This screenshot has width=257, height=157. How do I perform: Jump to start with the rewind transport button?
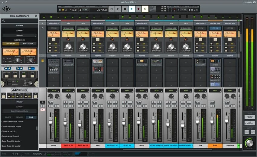[x=112, y=9]
